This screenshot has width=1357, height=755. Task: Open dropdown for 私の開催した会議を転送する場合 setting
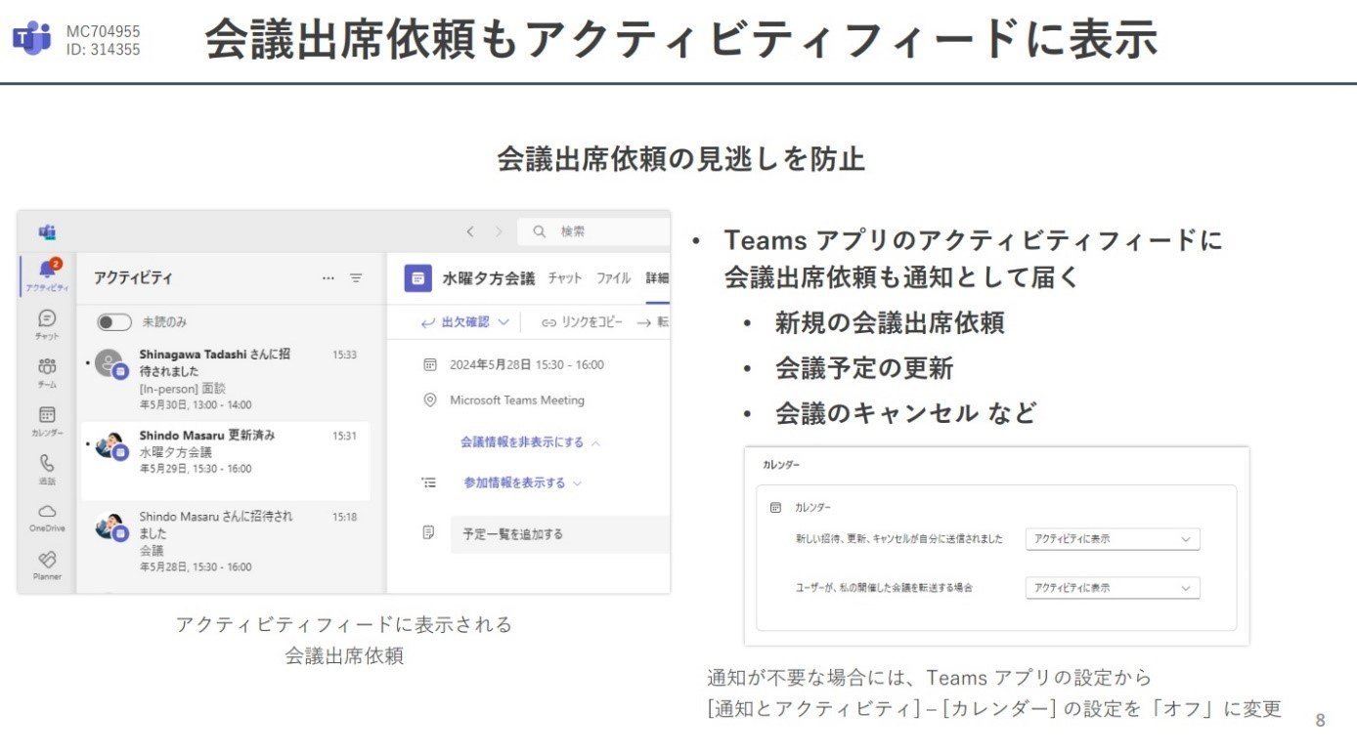coord(1113,588)
